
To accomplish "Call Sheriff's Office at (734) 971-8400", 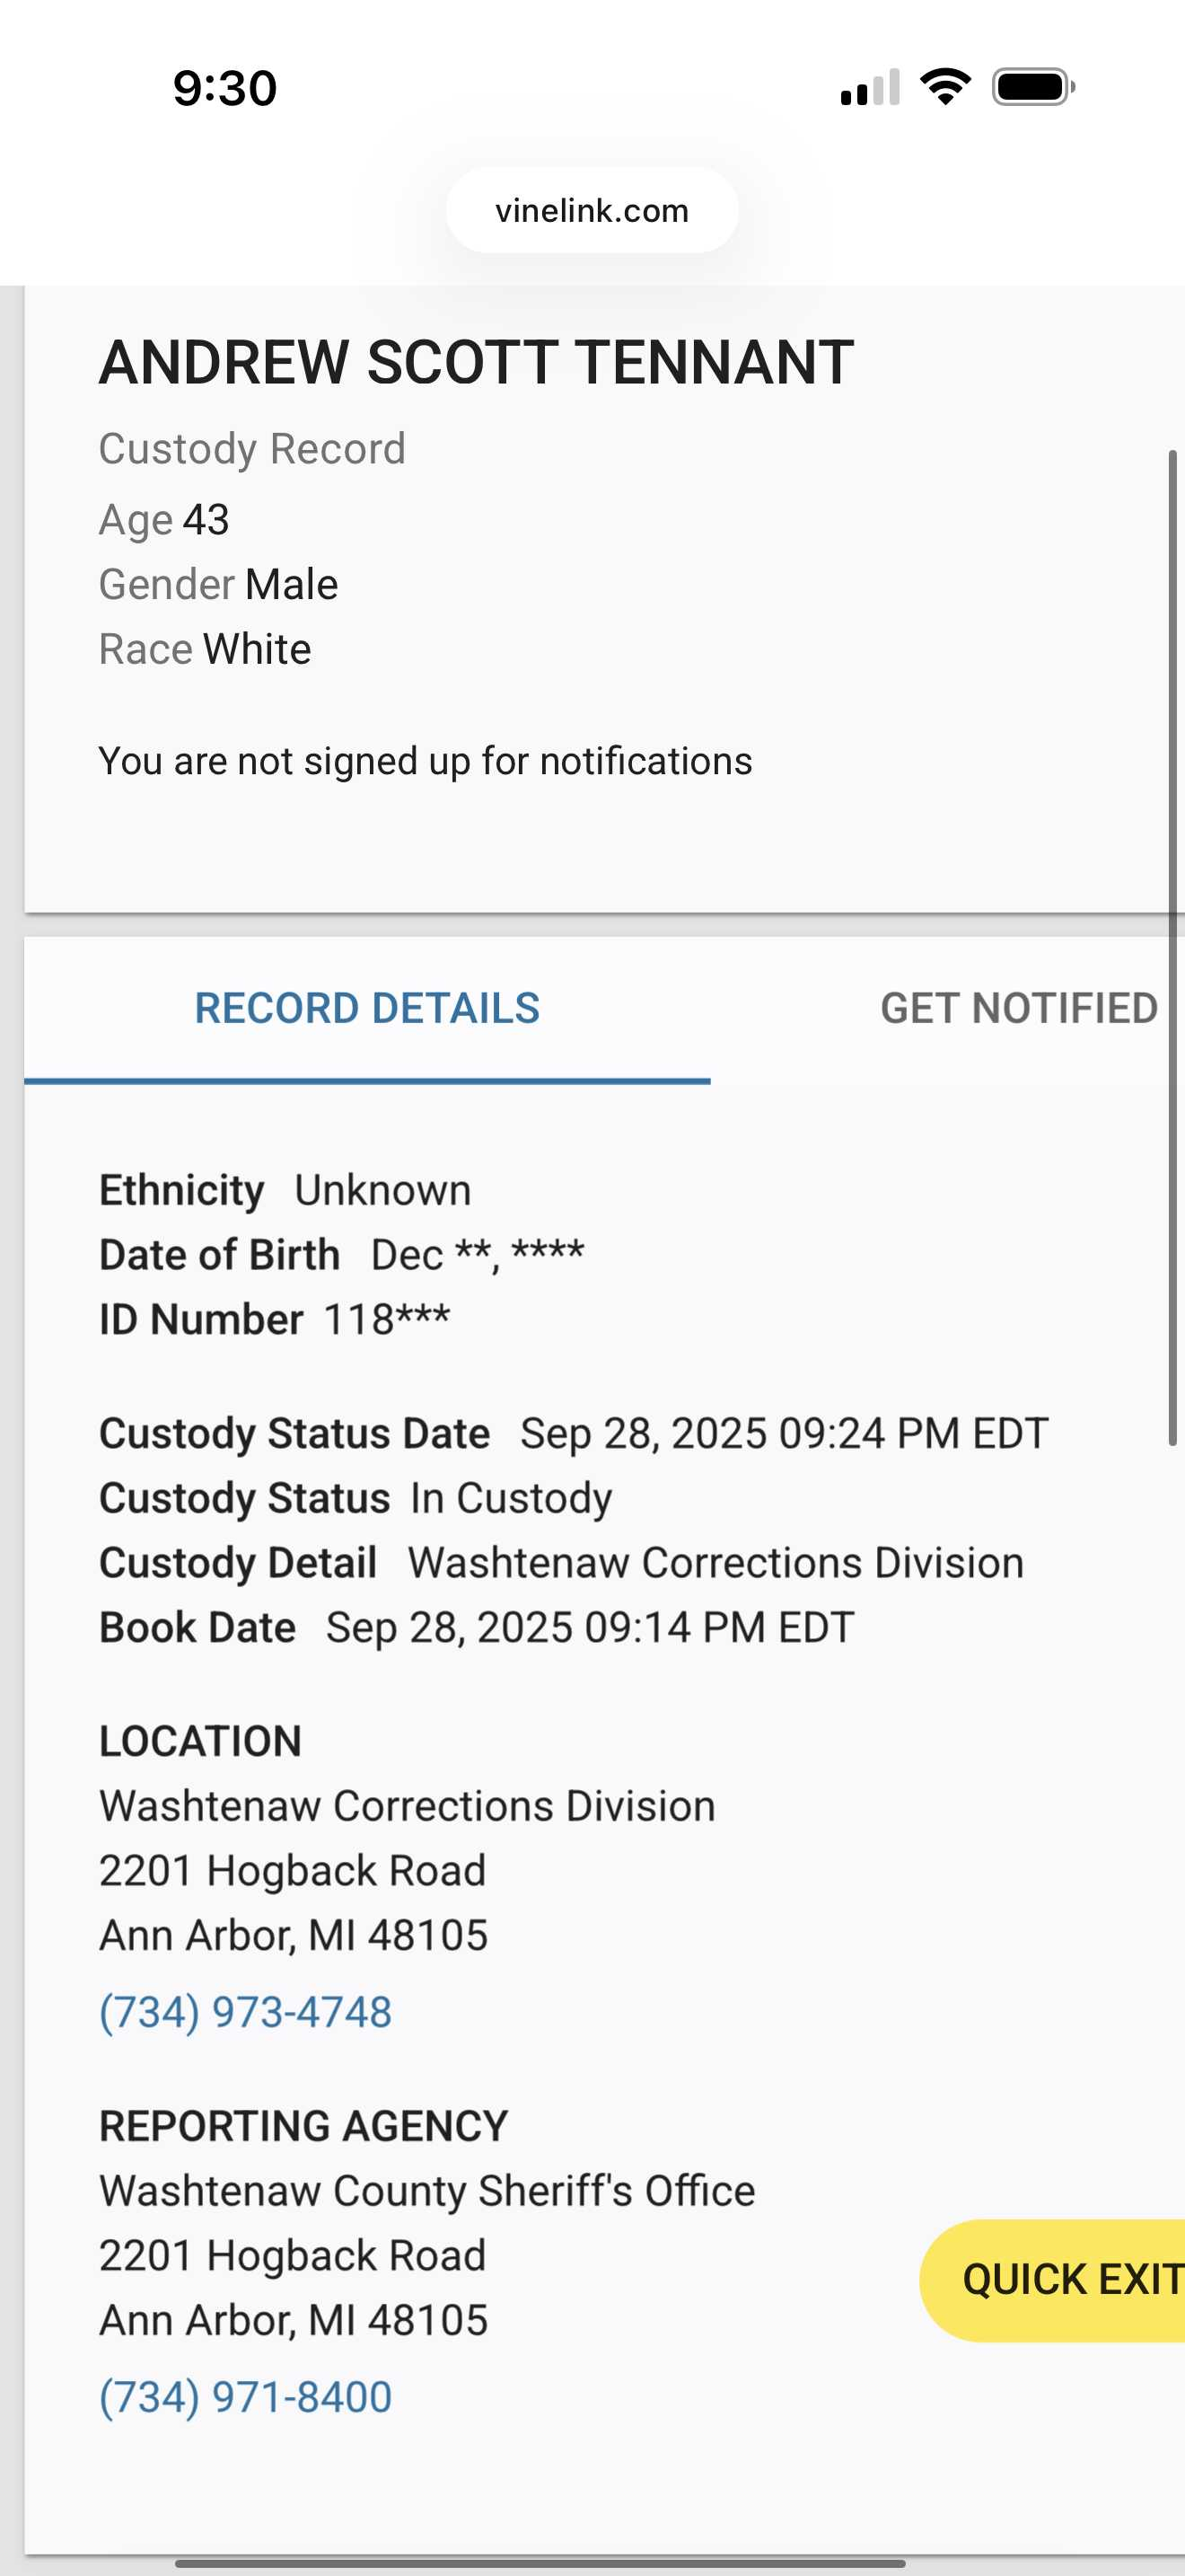I will coord(246,2397).
